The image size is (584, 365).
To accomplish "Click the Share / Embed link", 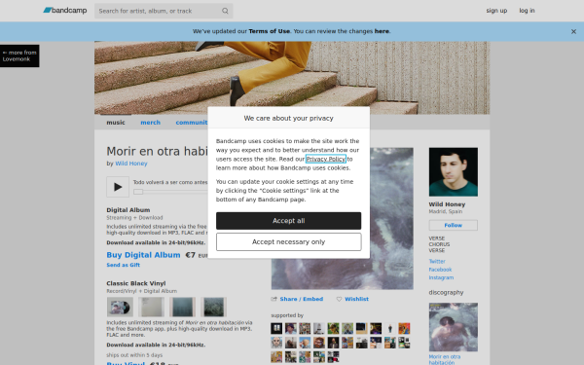I will (302, 299).
